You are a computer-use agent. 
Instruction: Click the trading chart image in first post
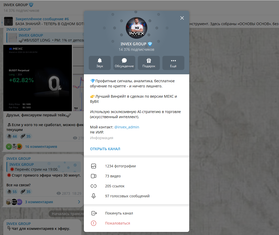(78, 78)
